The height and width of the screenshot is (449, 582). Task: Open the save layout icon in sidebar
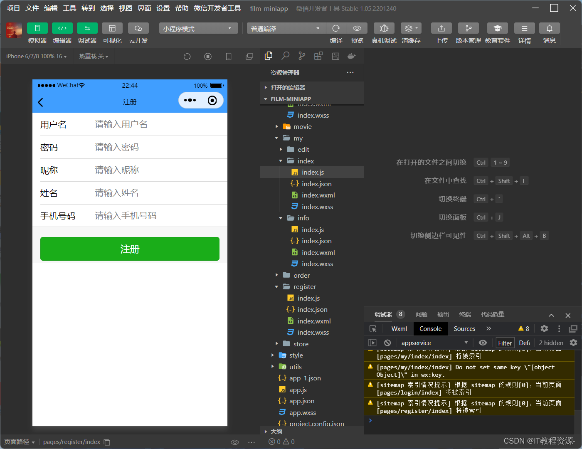pyautogui.click(x=335, y=56)
